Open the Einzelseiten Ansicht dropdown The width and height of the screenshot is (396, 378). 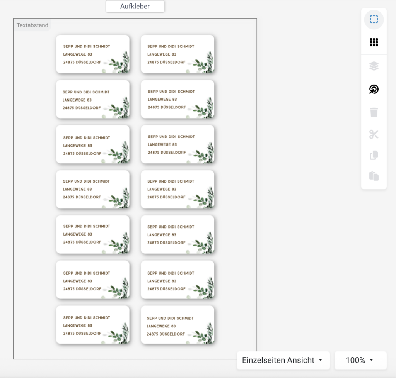pyautogui.click(x=283, y=360)
